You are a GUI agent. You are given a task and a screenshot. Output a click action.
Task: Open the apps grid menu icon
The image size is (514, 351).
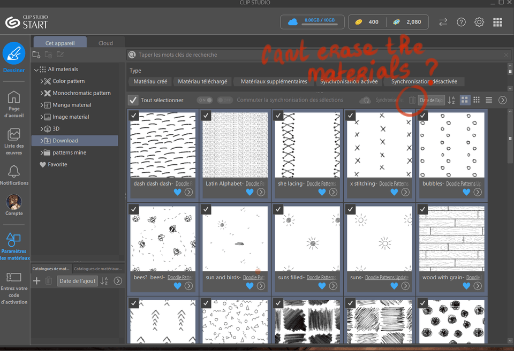point(497,22)
